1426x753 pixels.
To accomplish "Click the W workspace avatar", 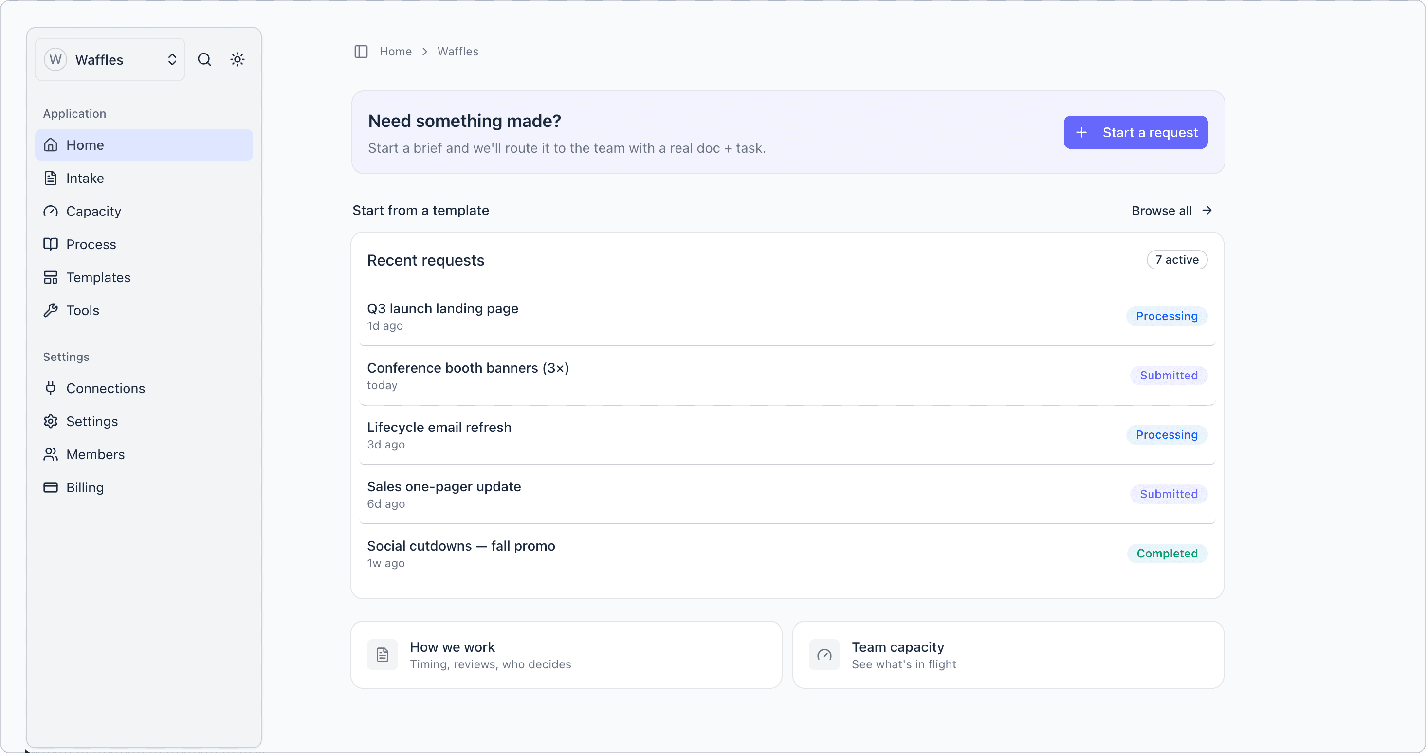I will pyautogui.click(x=55, y=59).
